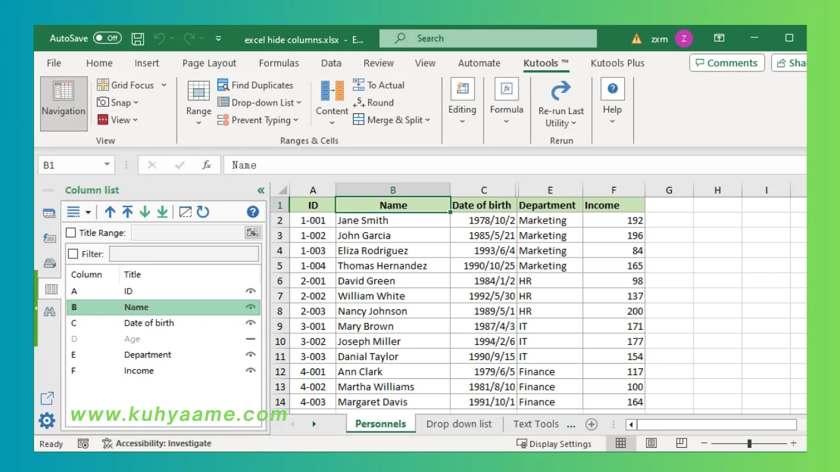Hide Department column eye icon
Screen dimensions: 840x472
(250, 355)
